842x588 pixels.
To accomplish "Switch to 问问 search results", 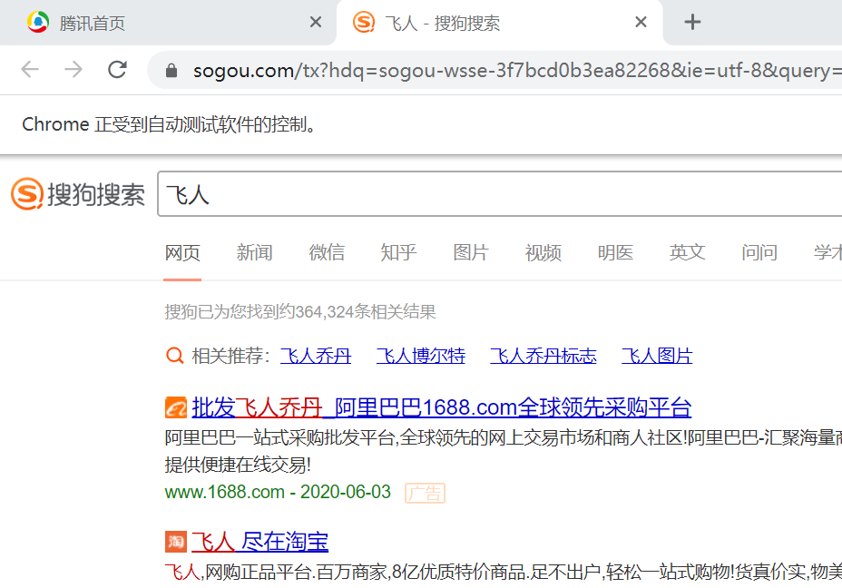I will [x=759, y=252].
